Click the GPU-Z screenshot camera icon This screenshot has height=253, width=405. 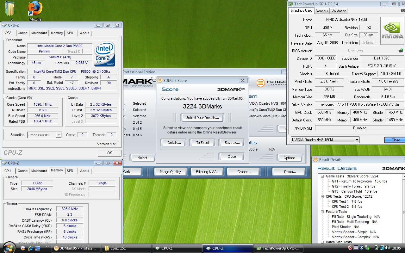[402, 11]
